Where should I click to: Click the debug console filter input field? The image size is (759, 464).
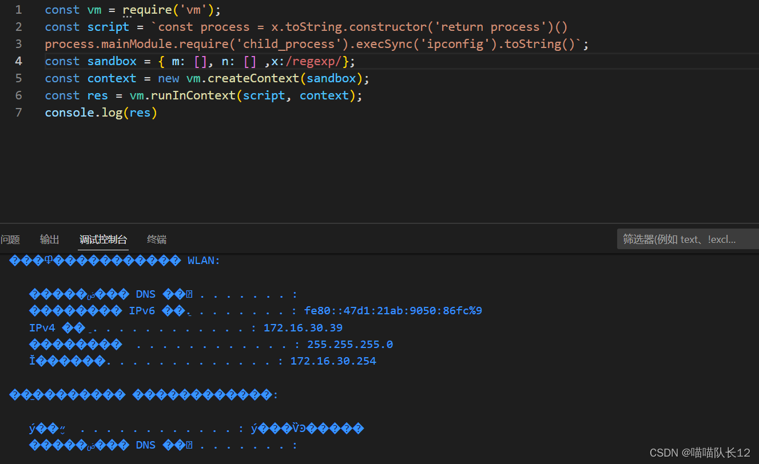tap(686, 239)
